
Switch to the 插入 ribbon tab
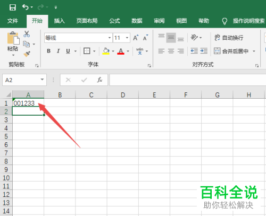[x=60, y=21]
